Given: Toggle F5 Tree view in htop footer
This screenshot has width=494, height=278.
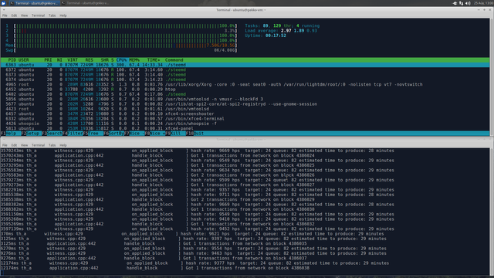Looking at the screenshot, I should coord(93,134).
